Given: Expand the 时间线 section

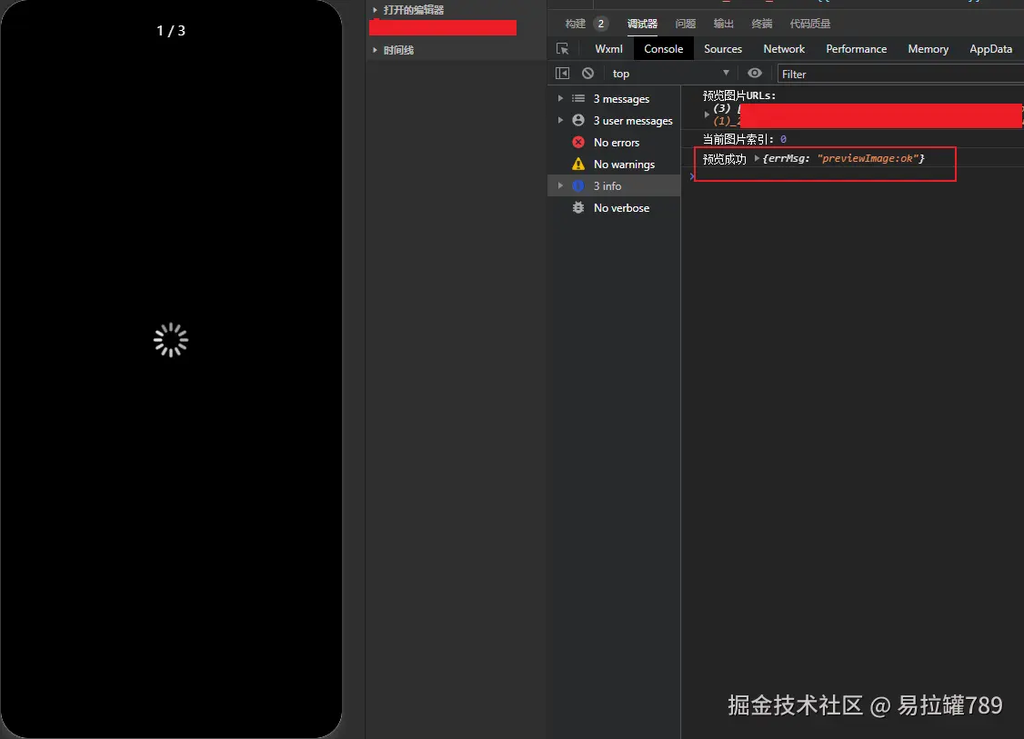Looking at the screenshot, I should pyautogui.click(x=375, y=50).
